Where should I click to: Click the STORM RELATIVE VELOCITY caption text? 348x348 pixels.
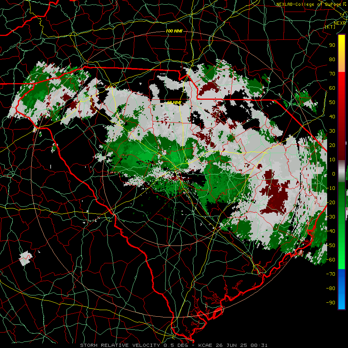[x=121, y=345]
